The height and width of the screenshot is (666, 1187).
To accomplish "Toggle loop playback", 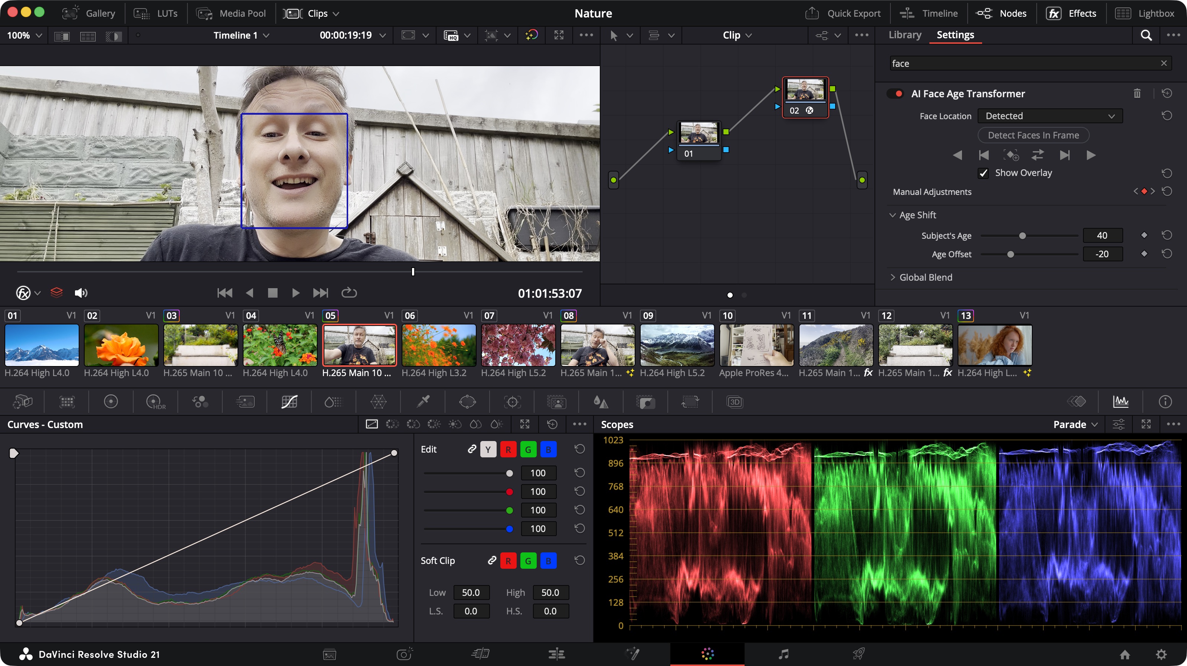I will pos(349,293).
